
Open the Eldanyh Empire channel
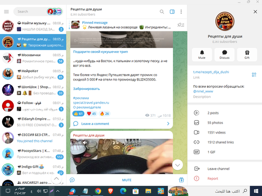(33, 122)
